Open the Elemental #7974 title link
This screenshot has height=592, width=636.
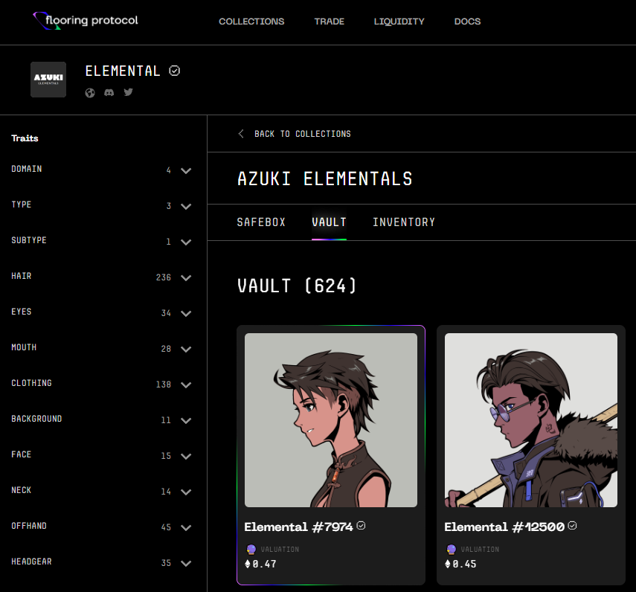(298, 527)
